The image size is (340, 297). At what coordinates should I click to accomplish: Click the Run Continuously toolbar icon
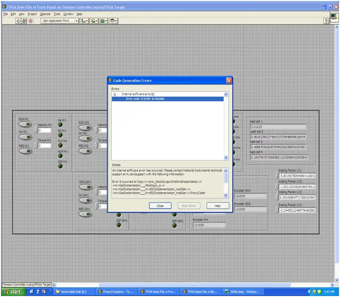point(24,21)
